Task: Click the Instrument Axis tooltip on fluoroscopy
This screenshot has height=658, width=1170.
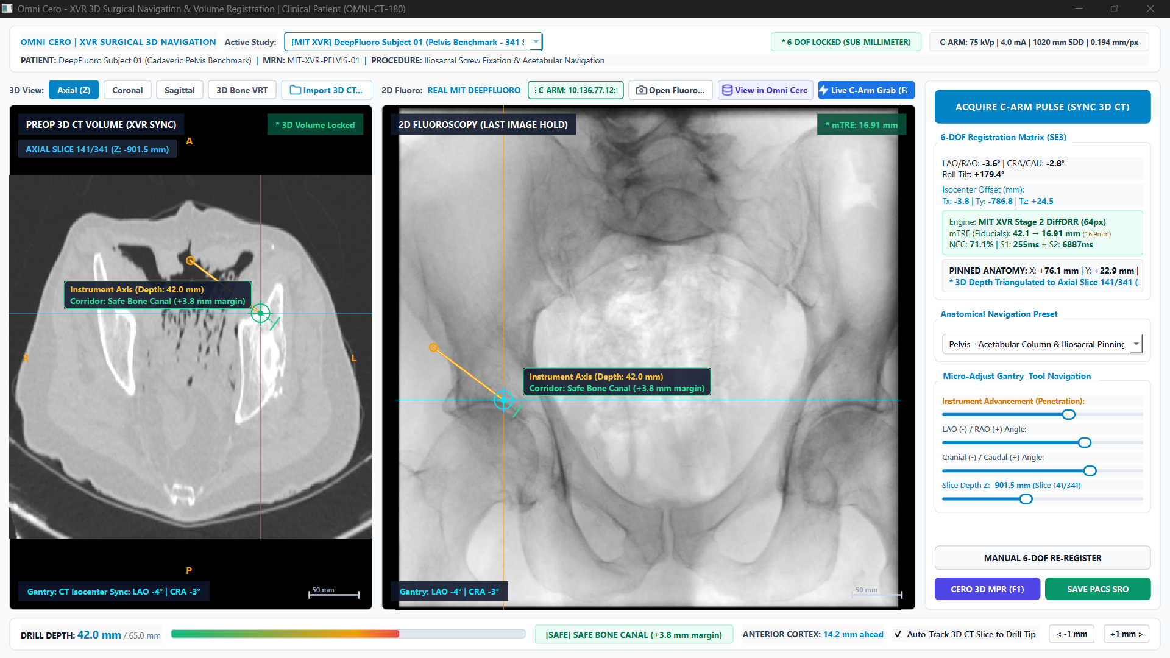Action: point(617,382)
